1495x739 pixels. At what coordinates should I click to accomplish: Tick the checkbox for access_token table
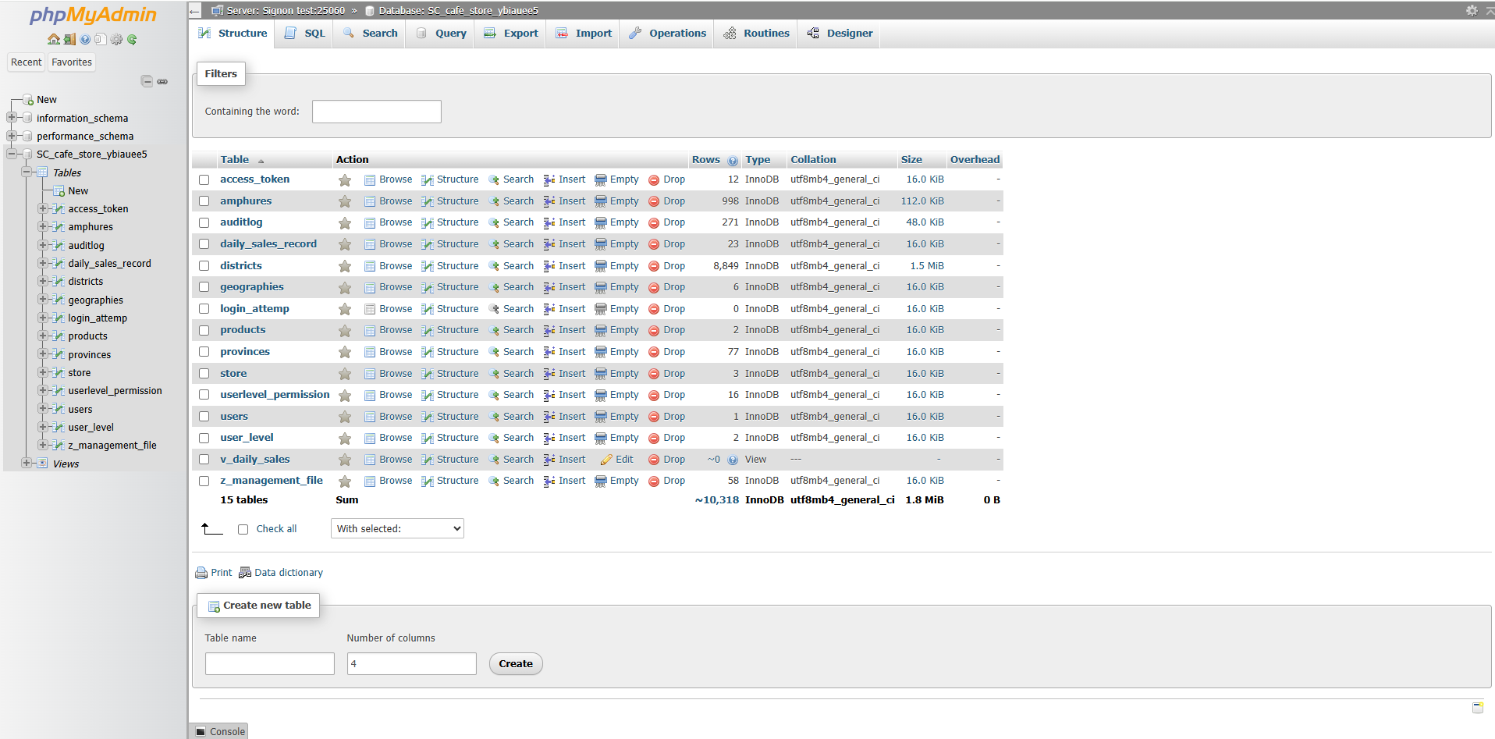click(204, 180)
